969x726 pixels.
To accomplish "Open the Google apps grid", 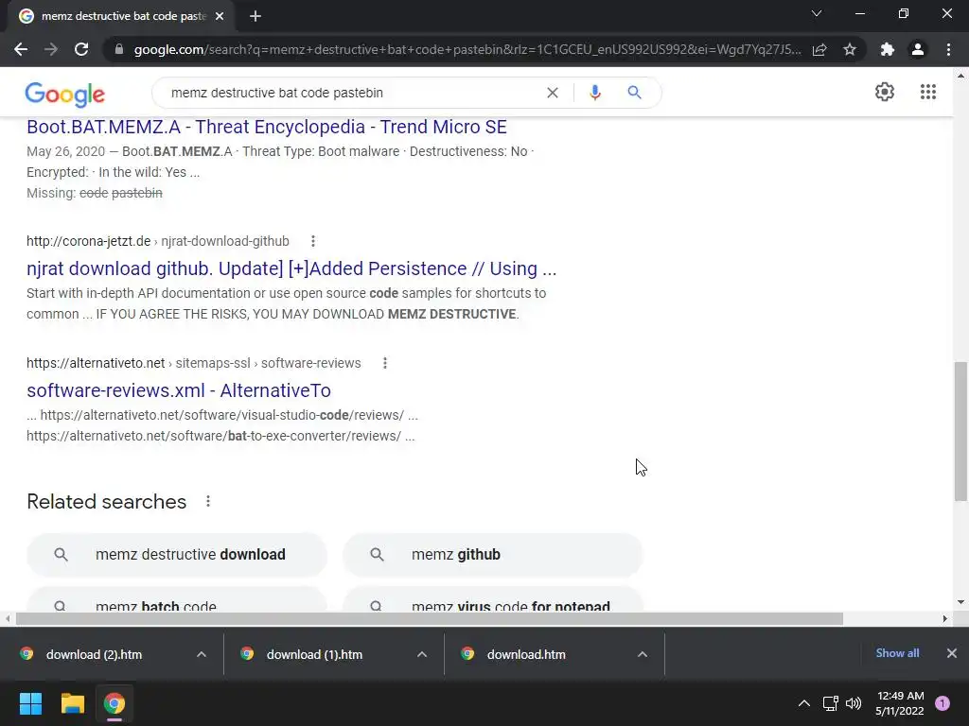I will 927,92.
